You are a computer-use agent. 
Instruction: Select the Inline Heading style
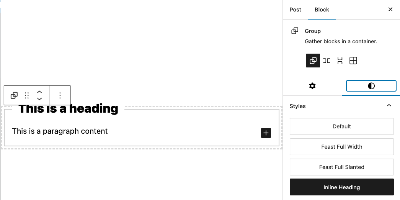pyautogui.click(x=341, y=187)
